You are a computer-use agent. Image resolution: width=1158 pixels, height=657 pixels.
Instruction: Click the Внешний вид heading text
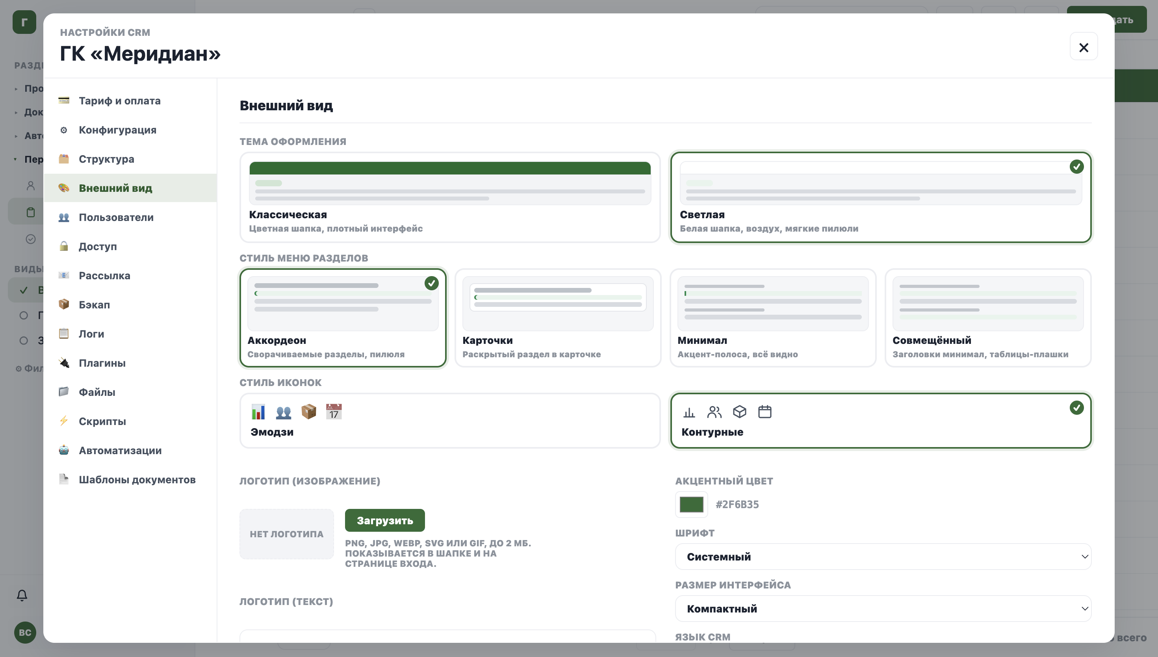[286, 105]
